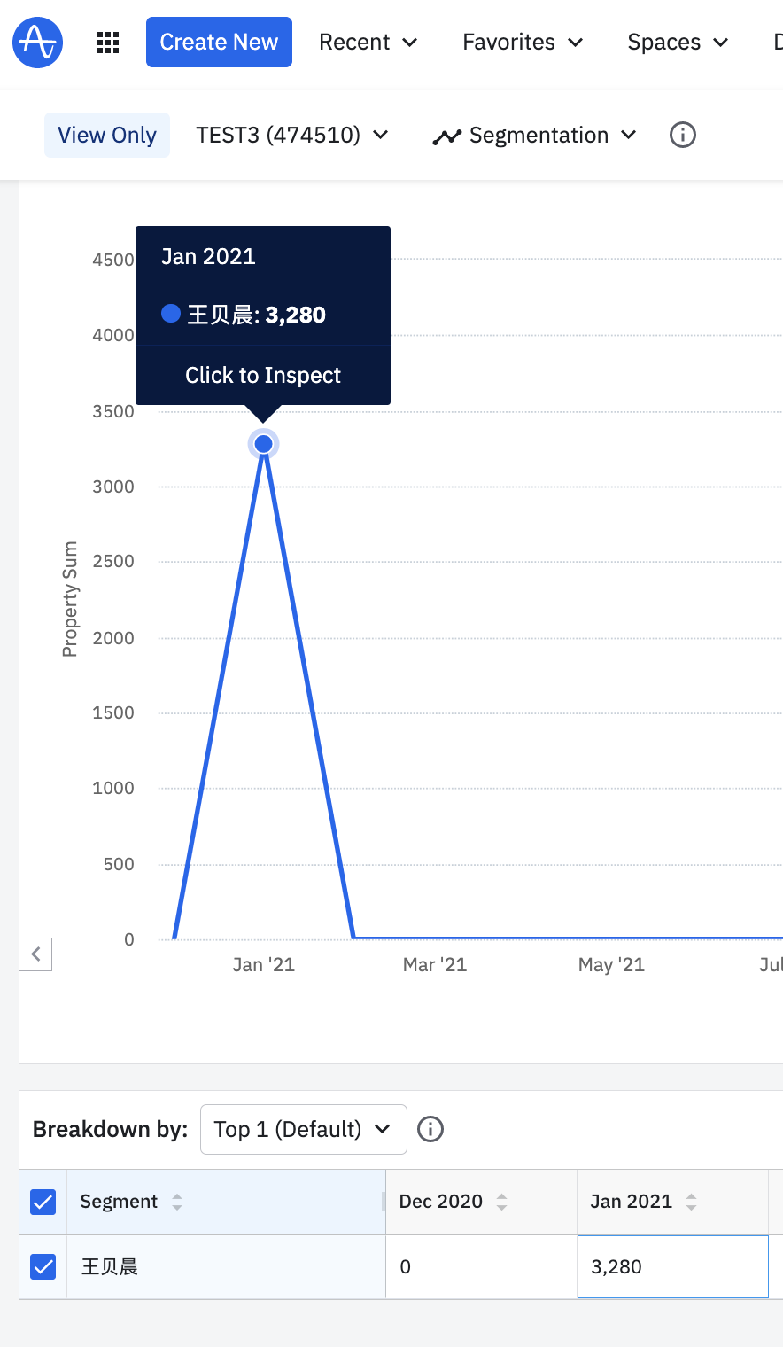
Task: Click the May '21 axis label
Action: point(611,964)
